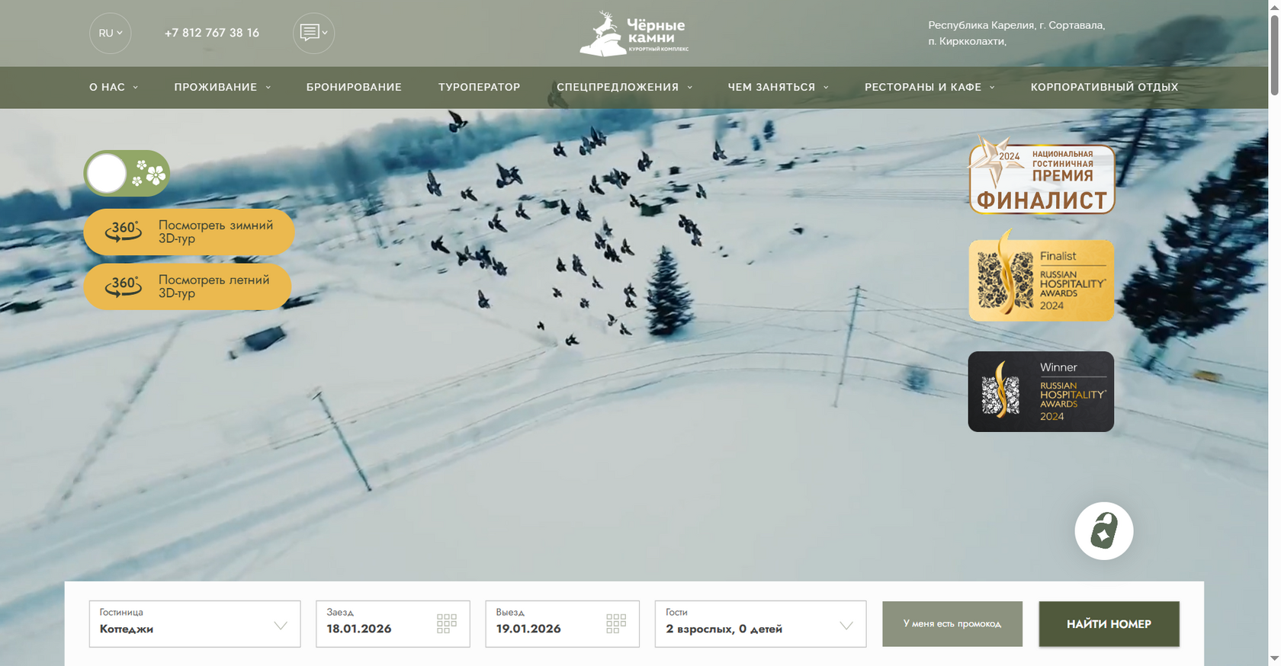Click the Чёрные камни deer logo
The image size is (1281, 666).
(x=634, y=34)
